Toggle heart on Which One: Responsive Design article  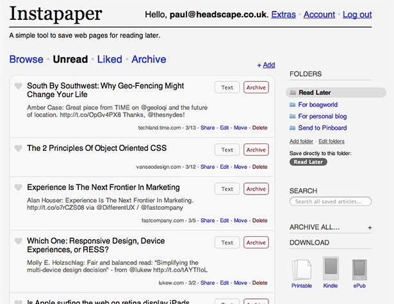(x=19, y=241)
